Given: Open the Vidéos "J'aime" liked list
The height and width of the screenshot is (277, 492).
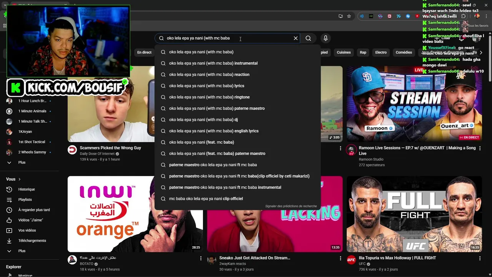Looking at the screenshot, I should pyautogui.click(x=29, y=220).
